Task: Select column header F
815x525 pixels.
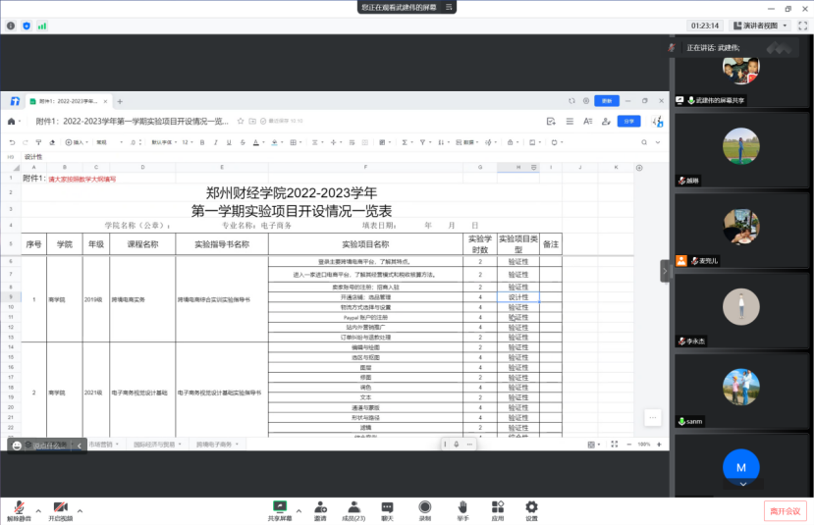Action: pyautogui.click(x=365, y=167)
